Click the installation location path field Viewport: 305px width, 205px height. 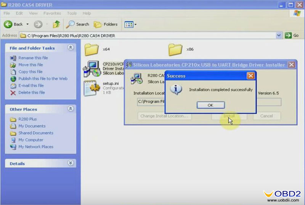click(209, 102)
